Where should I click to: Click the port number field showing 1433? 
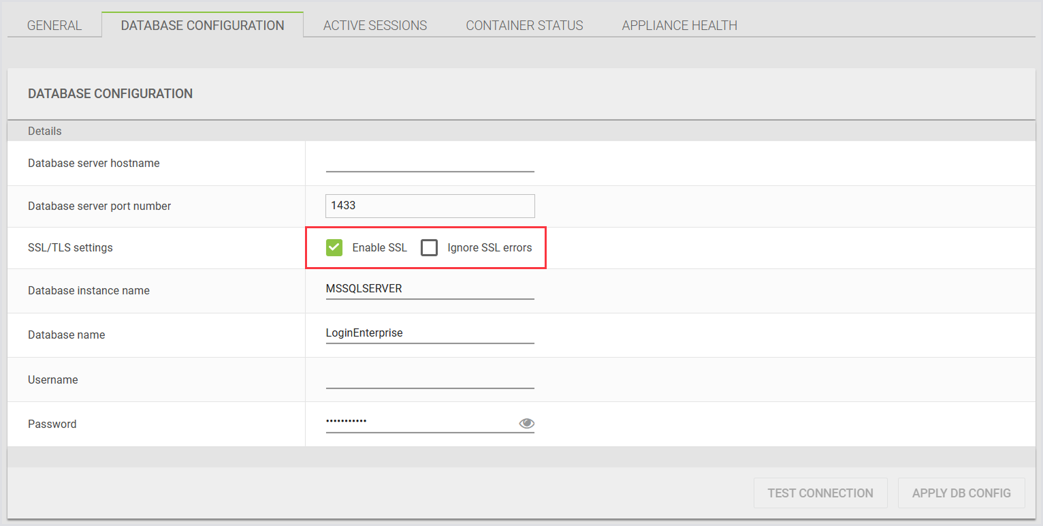click(x=430, y=205)
